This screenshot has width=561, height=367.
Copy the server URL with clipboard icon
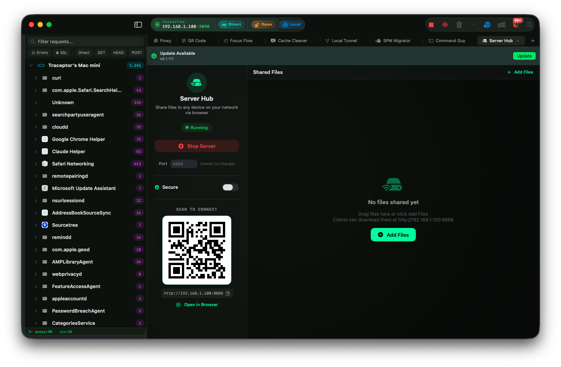pos(228,293)
